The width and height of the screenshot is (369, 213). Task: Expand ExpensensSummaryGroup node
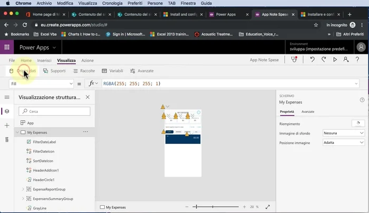coord(23,198)
